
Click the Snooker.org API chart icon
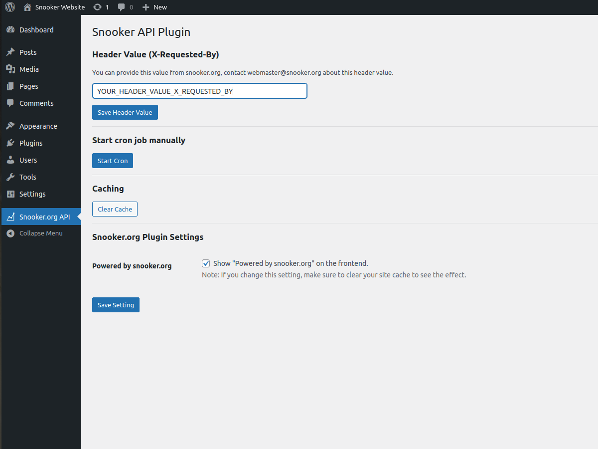coord(10,217)
